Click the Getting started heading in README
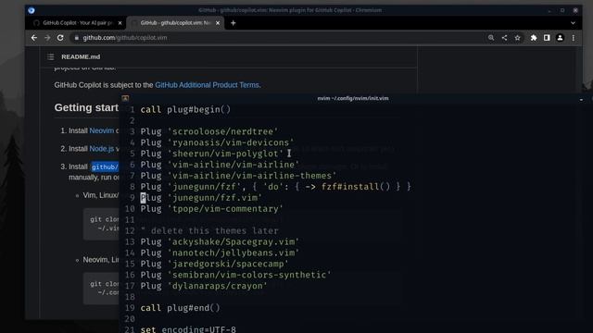The height and width of the screenshot is (333, 593). 86,107
